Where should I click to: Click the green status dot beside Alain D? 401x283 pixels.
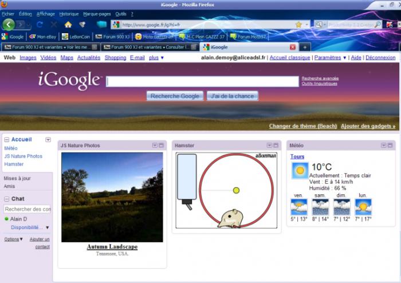[6, 219]
